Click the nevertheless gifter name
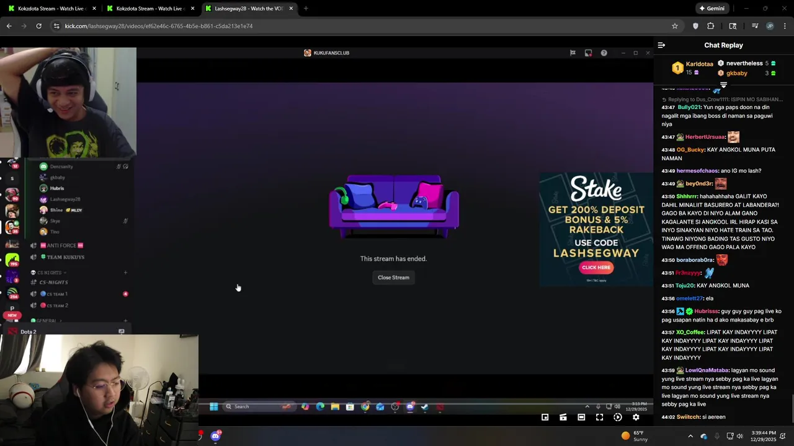The height and width of the screenshot is (446, 794). (x=744, y=63)
